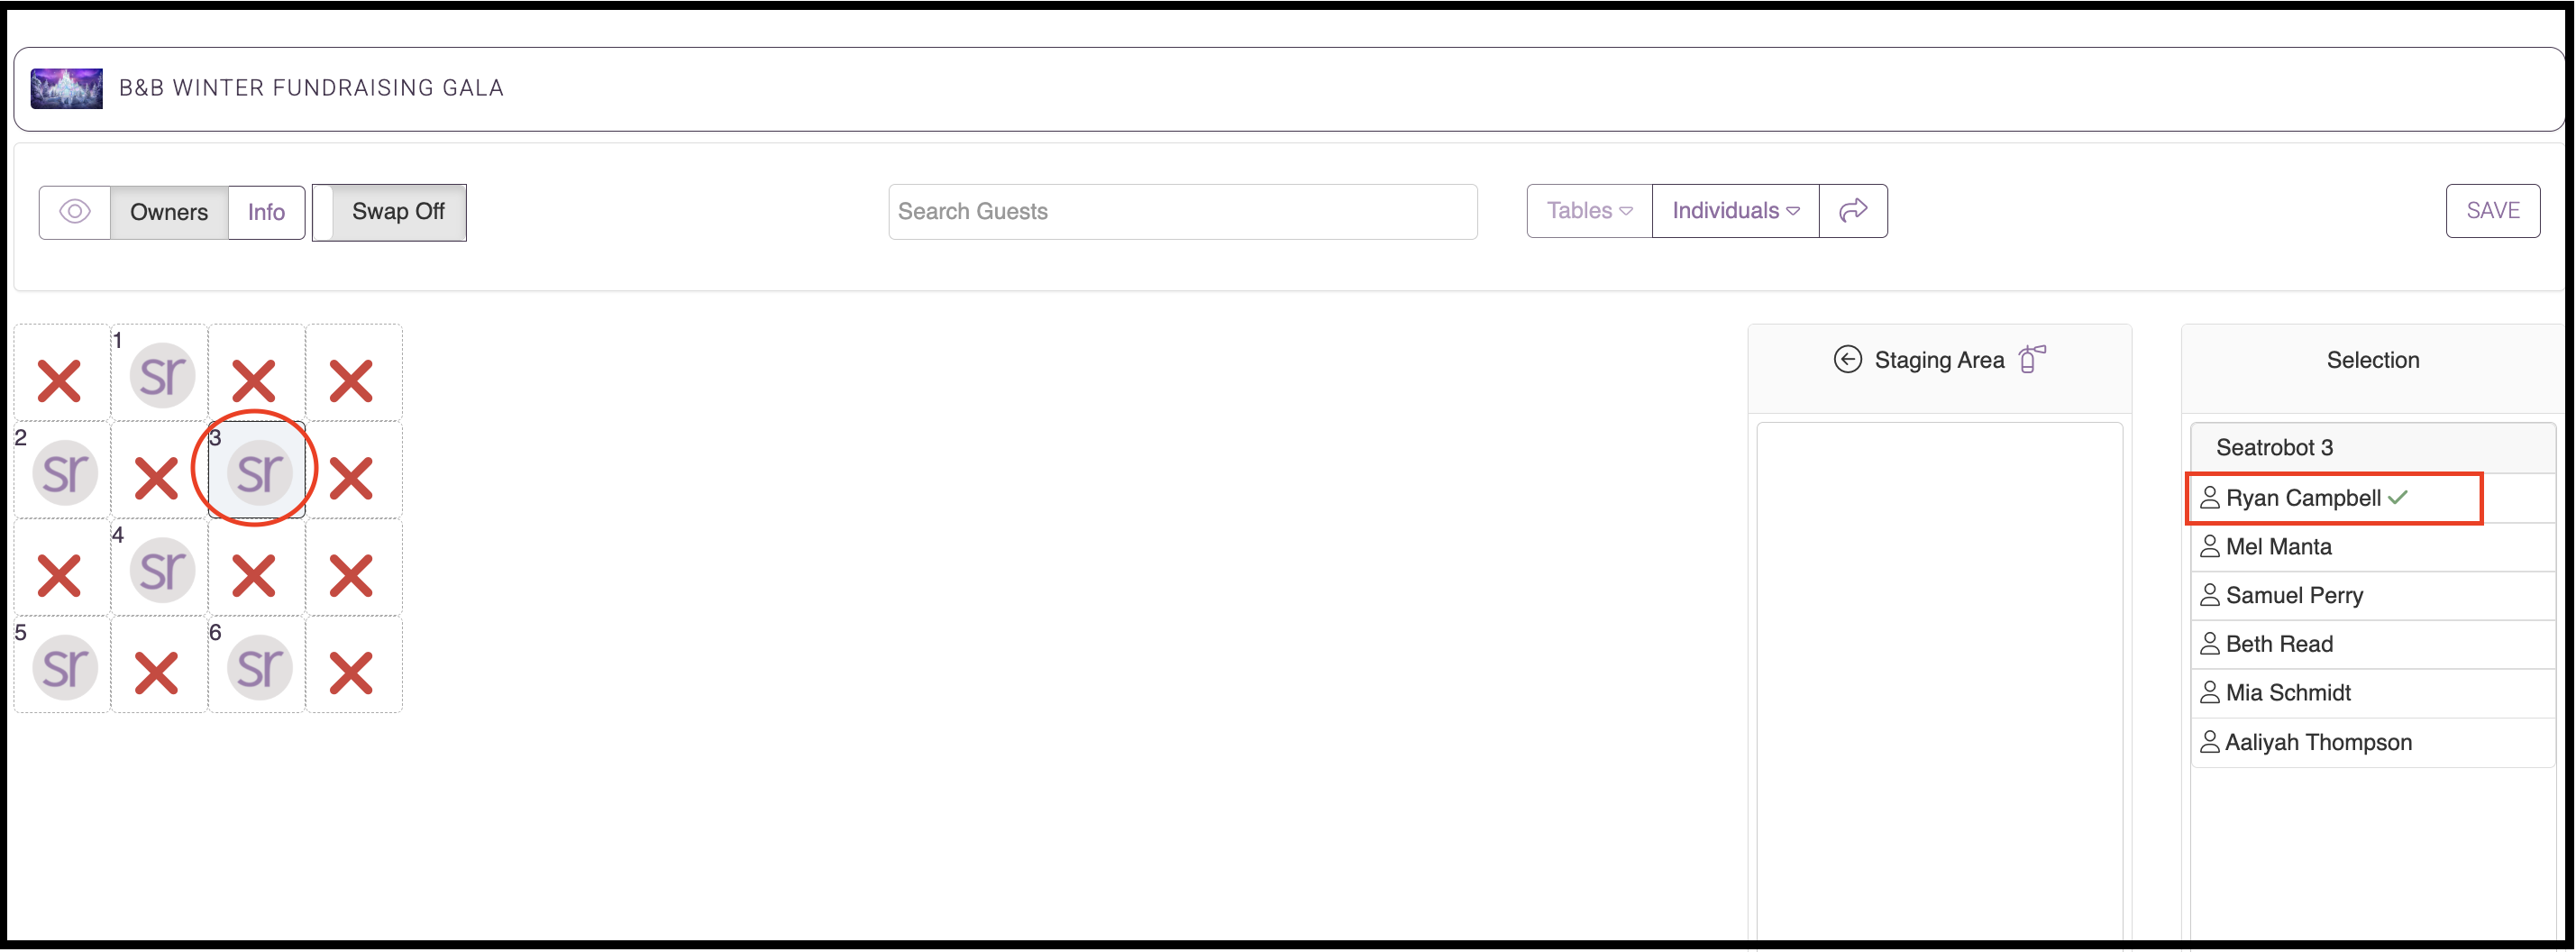Select guest Beth Read
The height and width of the screenshot is (952, 2576).
point(2372,645)
